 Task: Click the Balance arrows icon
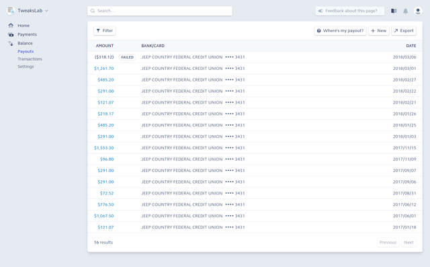(x=11, y=43)
